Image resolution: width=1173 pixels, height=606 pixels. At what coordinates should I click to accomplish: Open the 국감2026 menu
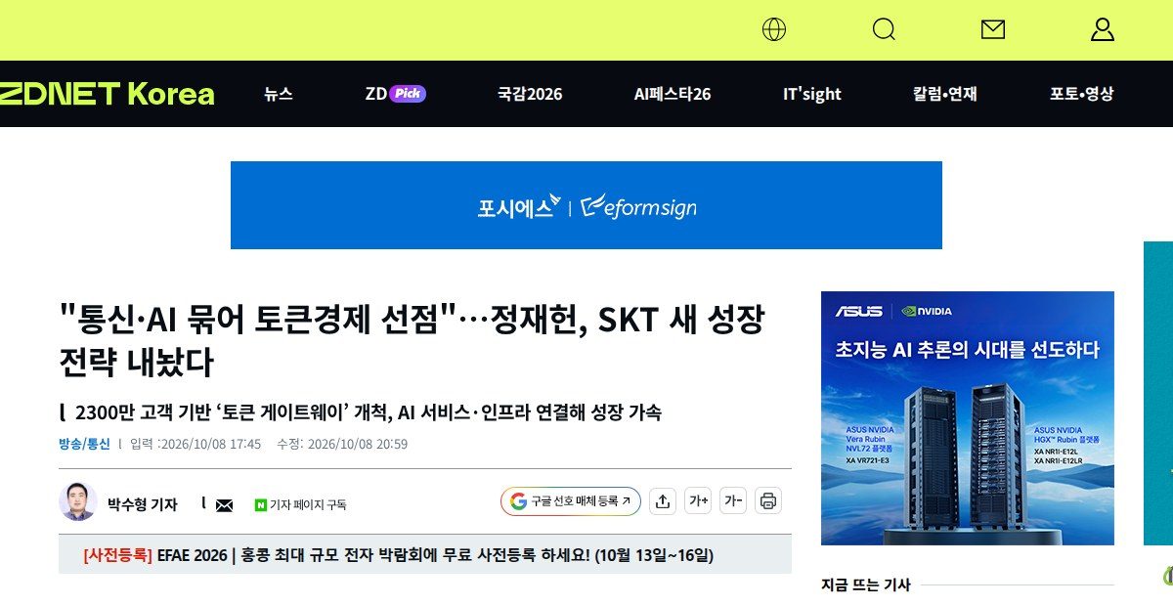coord(530,94)
